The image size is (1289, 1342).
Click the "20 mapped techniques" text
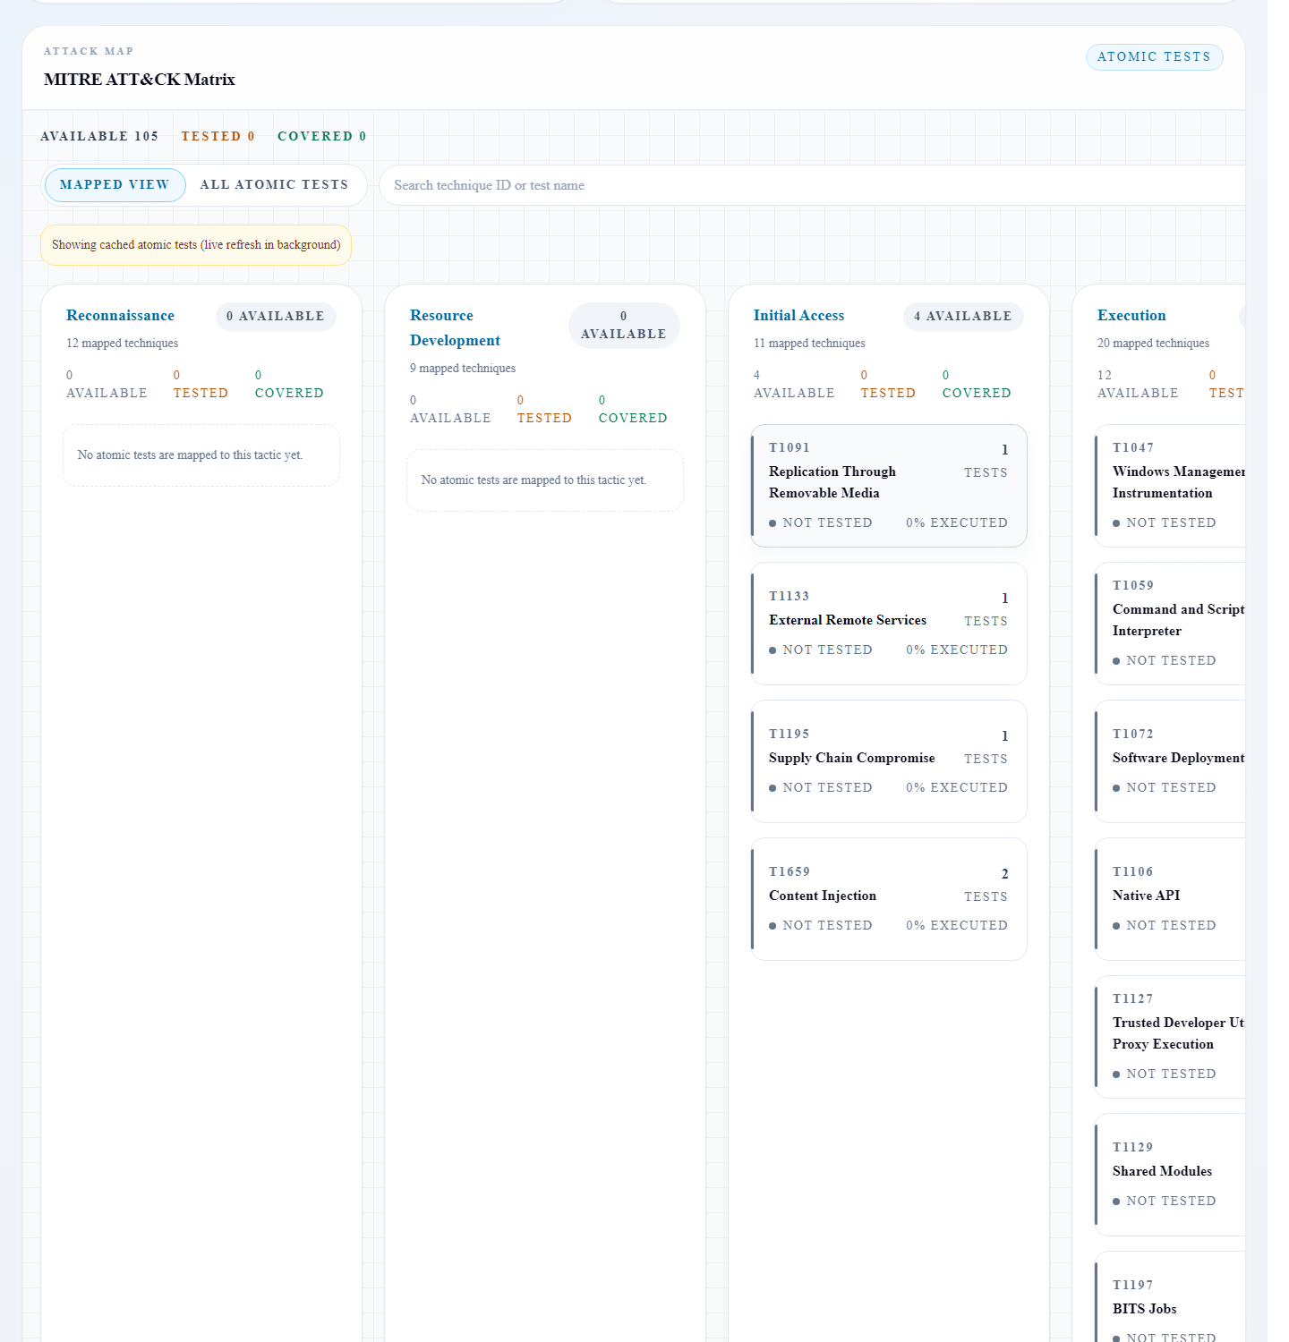coord(1153,344)
